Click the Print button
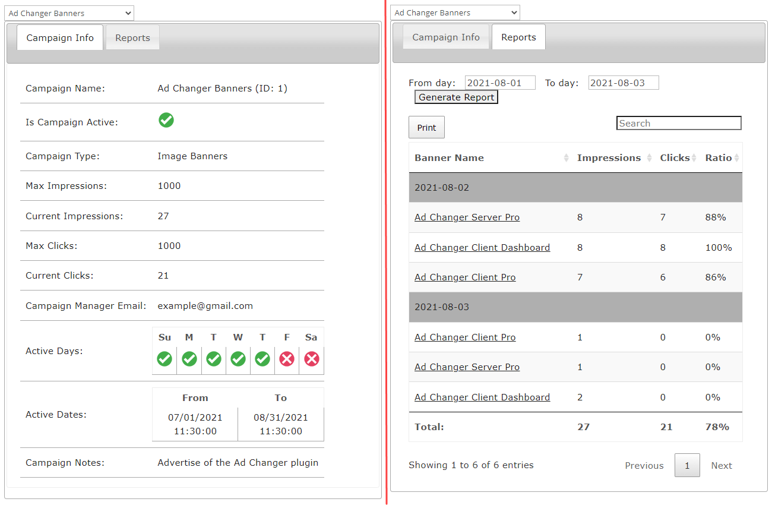 coord(426,128)
